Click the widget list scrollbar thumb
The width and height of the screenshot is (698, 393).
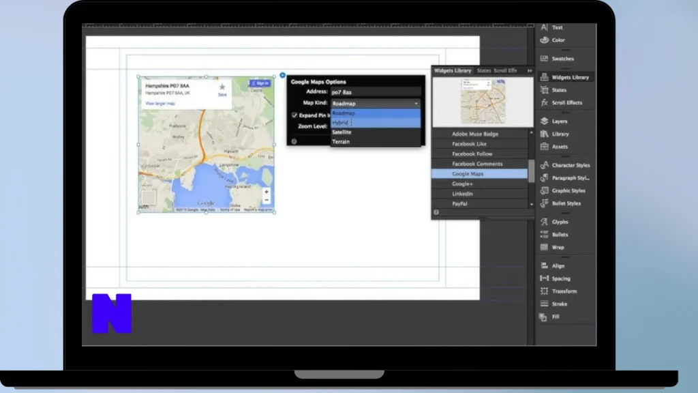[531, 171]
